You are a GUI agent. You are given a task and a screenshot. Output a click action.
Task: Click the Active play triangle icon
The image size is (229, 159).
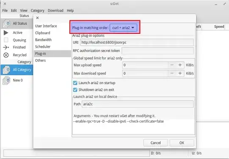[x=6, y=33]
